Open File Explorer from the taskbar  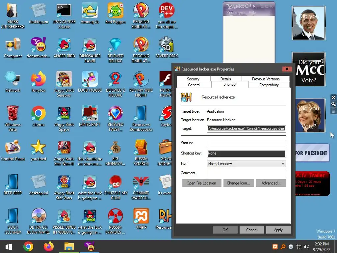pos(69,246)
